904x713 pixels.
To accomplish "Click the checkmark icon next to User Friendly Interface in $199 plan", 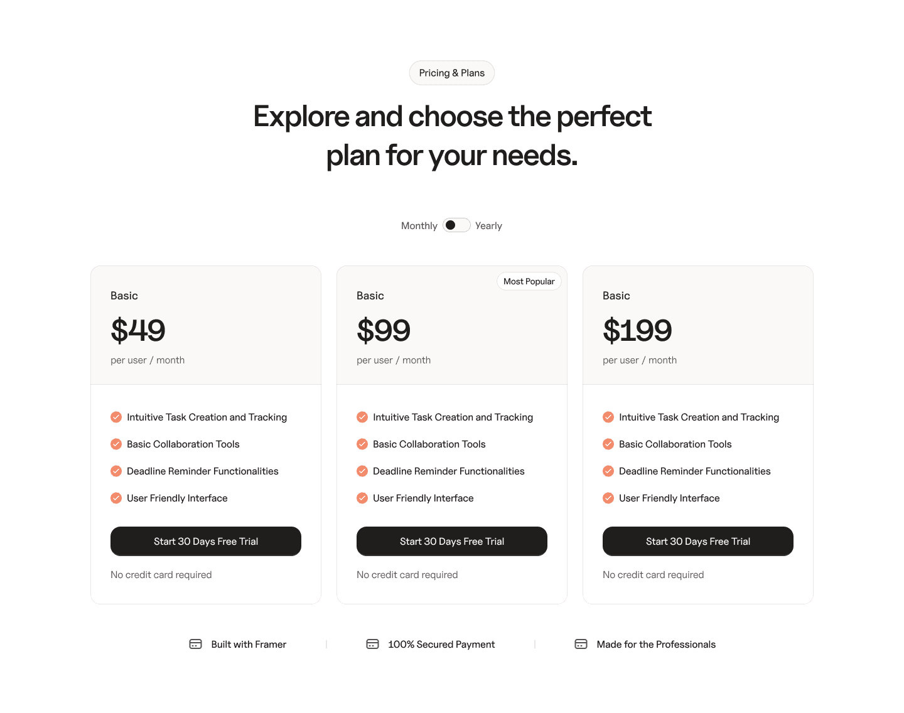I will coord(608,498).
